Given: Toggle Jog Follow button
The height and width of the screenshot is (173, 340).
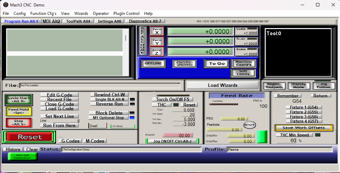Looking at the screenshot, I should pyautogui.click(x=323, y=86).
